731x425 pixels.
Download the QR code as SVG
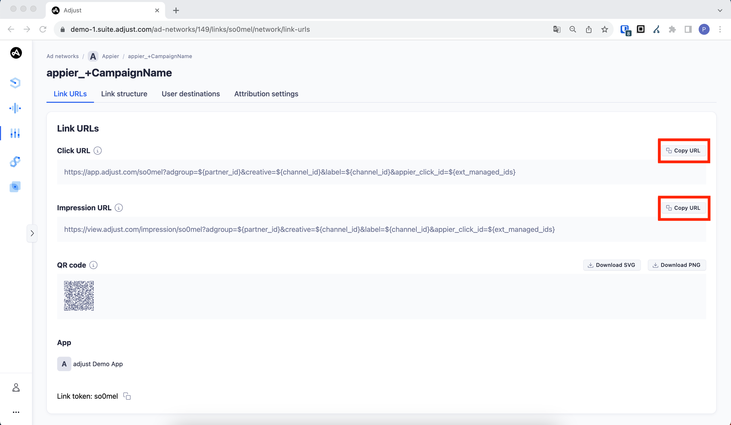611,265
